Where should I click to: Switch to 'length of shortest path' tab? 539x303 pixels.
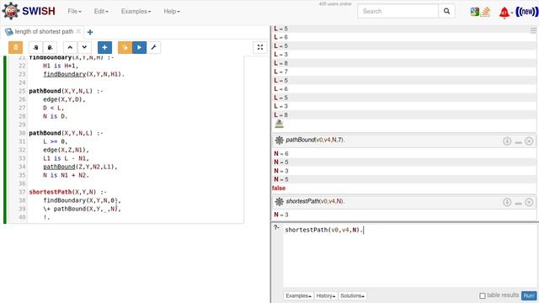pyautogui.click(x=44, y=32)
